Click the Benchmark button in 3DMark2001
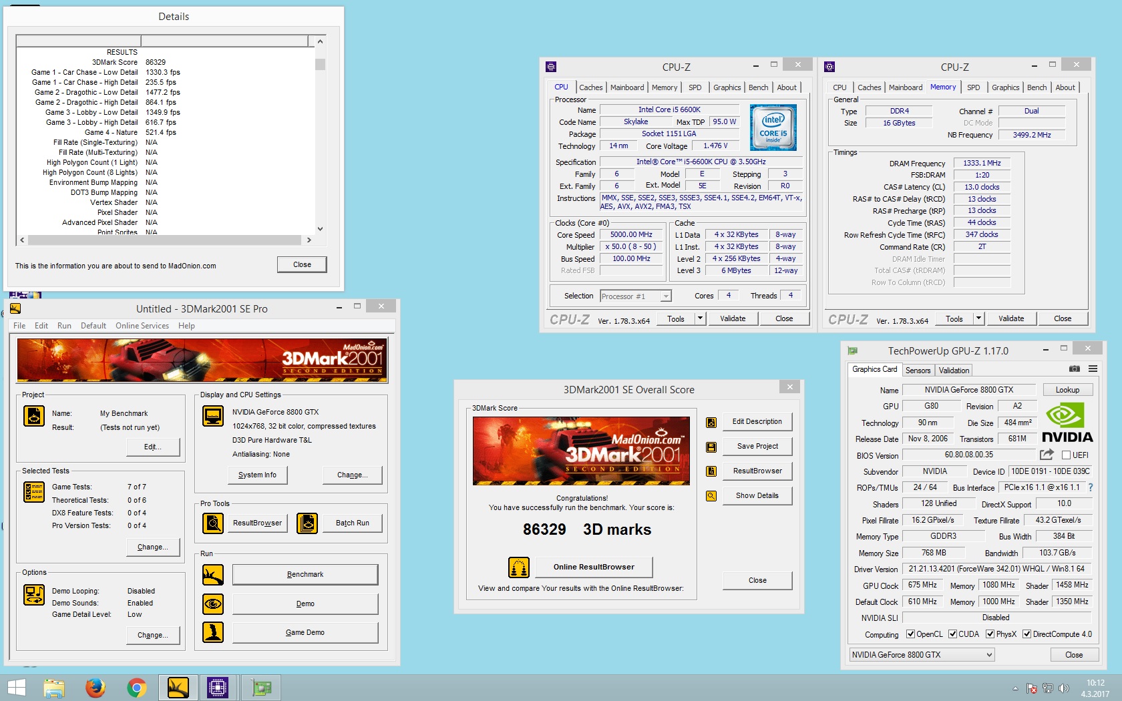This screenshot has height=701, width=1122. click(x=305, y=575)
